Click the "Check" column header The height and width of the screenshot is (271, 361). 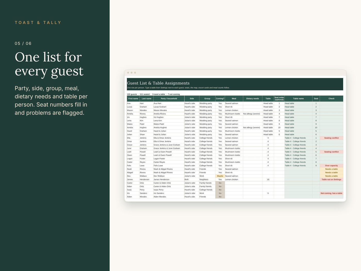(x=331, y=99)
